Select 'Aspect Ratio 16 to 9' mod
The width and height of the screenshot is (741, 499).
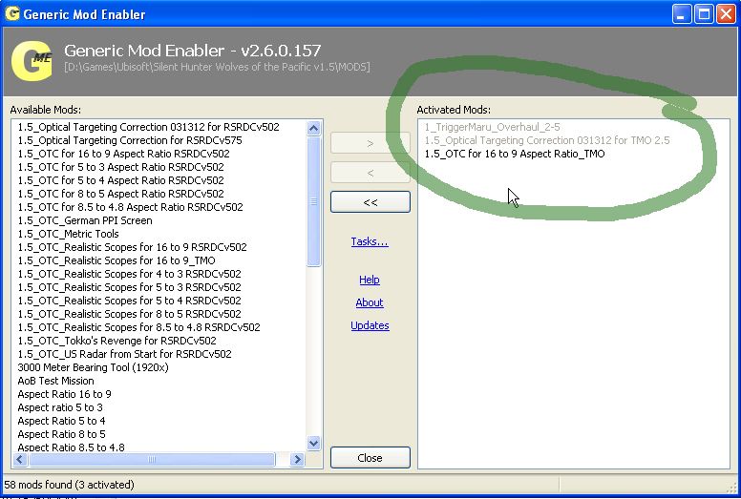(64, 394)
